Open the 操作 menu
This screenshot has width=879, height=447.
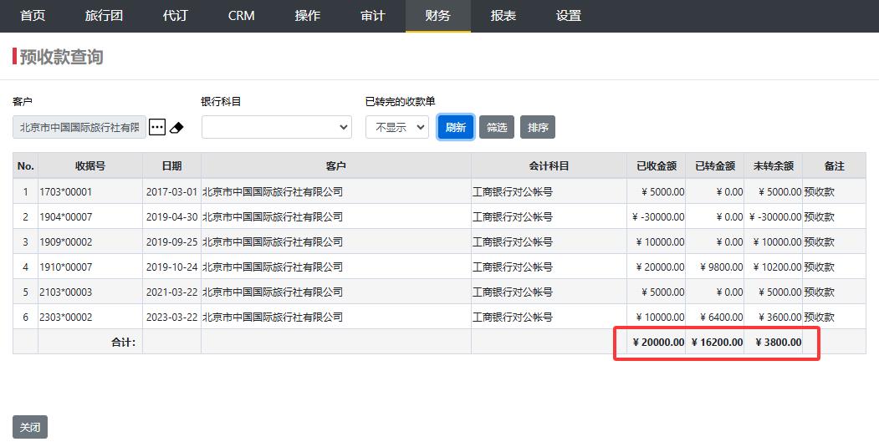pos(307,16)
